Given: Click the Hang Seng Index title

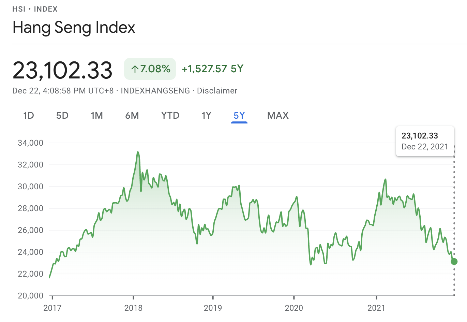Looking at the screenshot, I should [74, 27].
